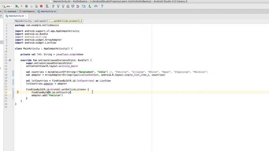Click the curved undo arrow toolbar icon

78,6
